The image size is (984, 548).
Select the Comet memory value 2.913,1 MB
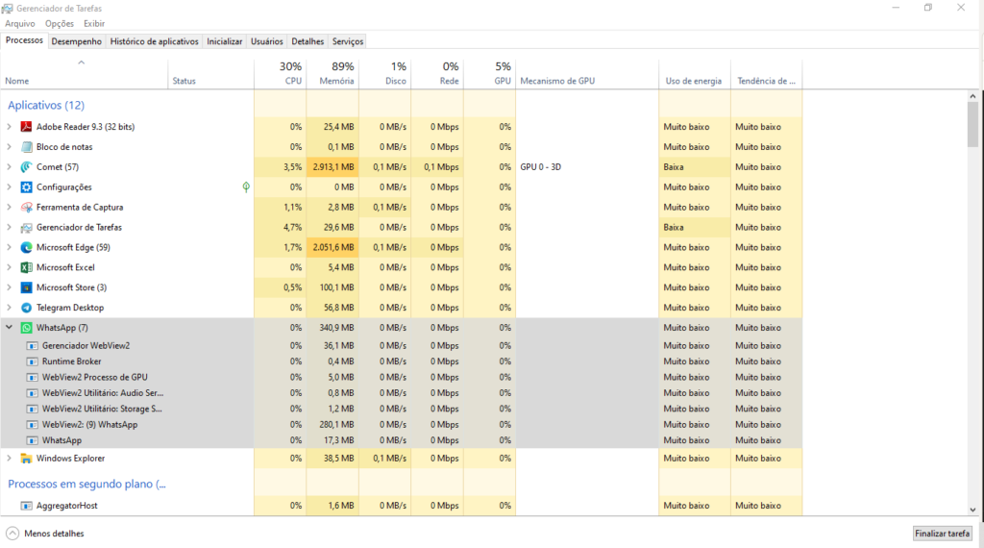tap(333, 167)
